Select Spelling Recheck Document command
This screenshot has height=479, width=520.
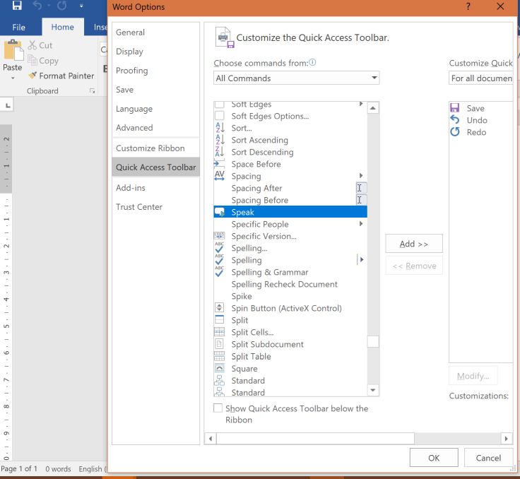(x=290, y=284)
